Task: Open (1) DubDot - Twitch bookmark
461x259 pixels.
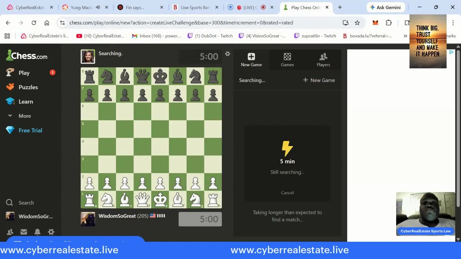Action: click(x=210, y=36)
